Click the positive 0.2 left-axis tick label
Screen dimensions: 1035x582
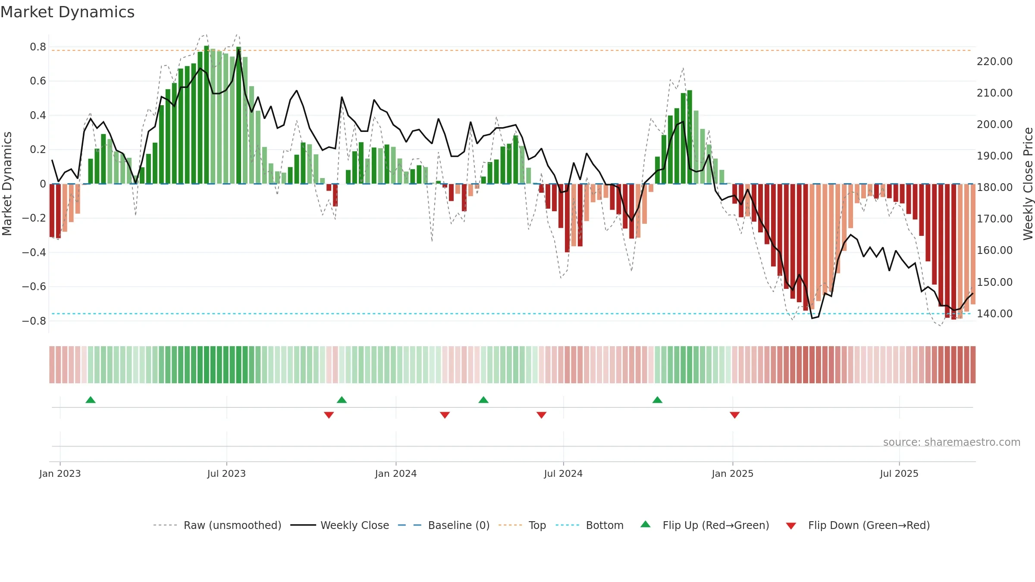[x=38, y=150]
